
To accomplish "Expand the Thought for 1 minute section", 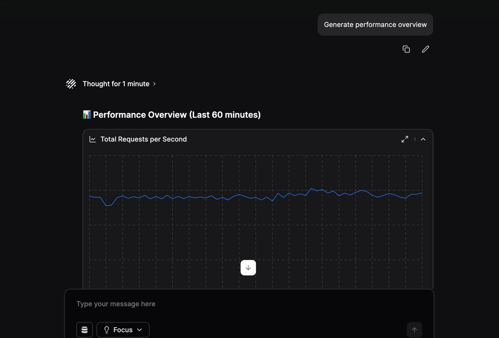I will click(119, 84).
